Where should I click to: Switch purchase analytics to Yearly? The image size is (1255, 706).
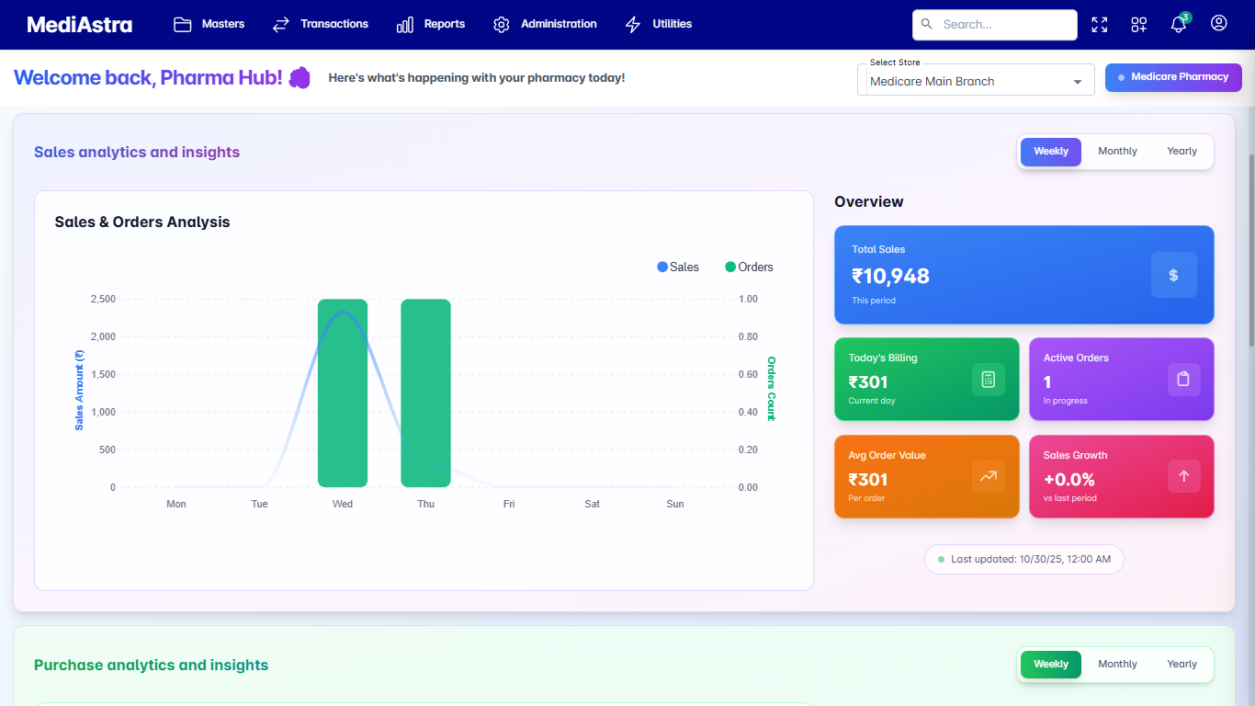click(x=1182, y=664)
